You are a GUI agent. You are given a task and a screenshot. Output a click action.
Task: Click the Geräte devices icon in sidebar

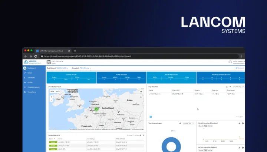(x=25, y=82)
